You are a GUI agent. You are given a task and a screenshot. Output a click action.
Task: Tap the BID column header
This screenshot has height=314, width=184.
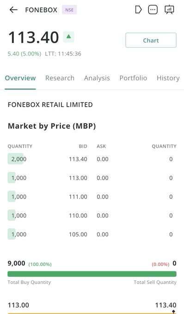tap(83, 146)
